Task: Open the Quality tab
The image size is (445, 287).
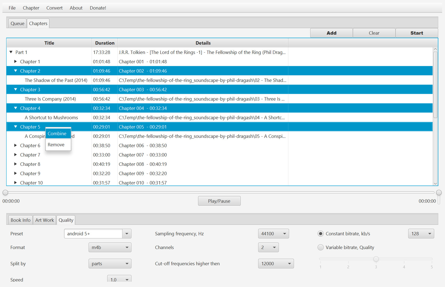Action: tap(66, 220)
